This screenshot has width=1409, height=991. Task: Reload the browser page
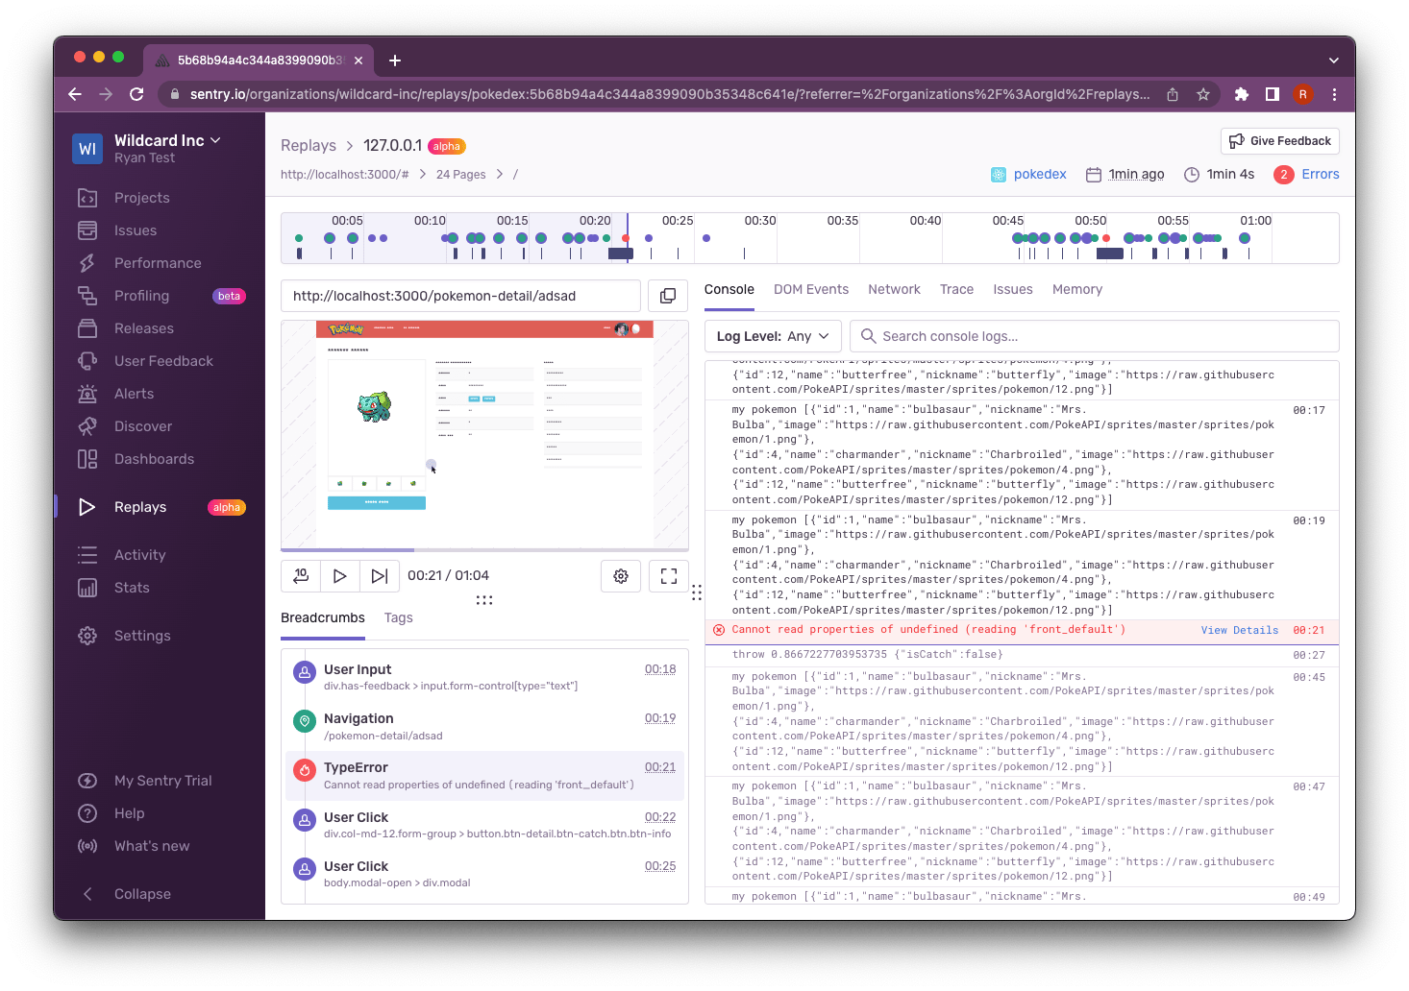(136, 94)
